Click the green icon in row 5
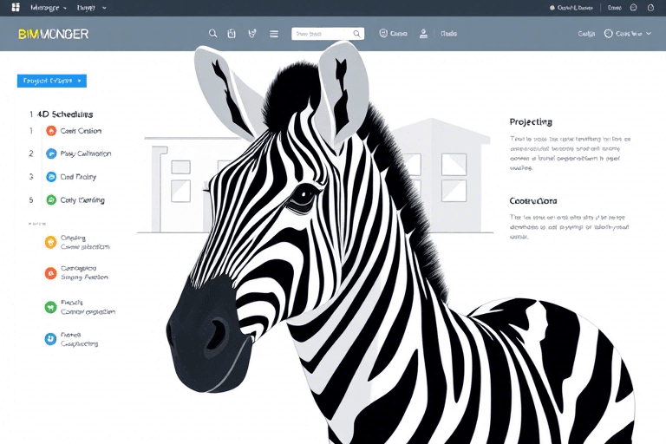The width and height of the screenshot is (666, 444). pyautogui.click(x=51, y=199)
